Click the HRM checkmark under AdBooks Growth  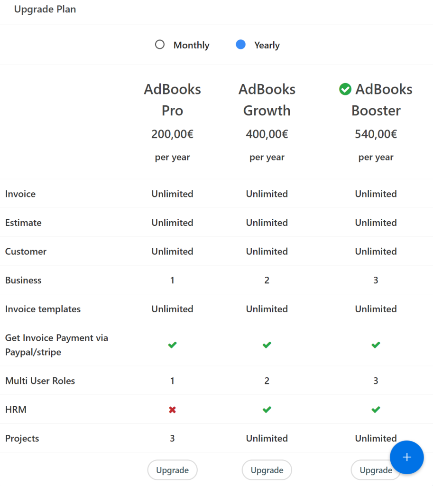click(x=267, y=410)
